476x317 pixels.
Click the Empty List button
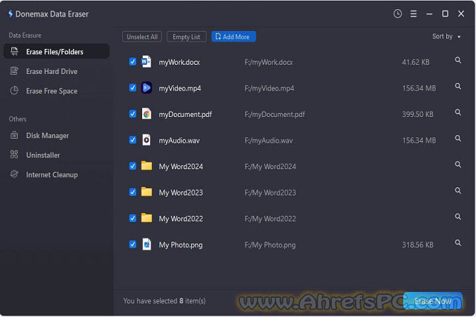click(x=186, y=37)
